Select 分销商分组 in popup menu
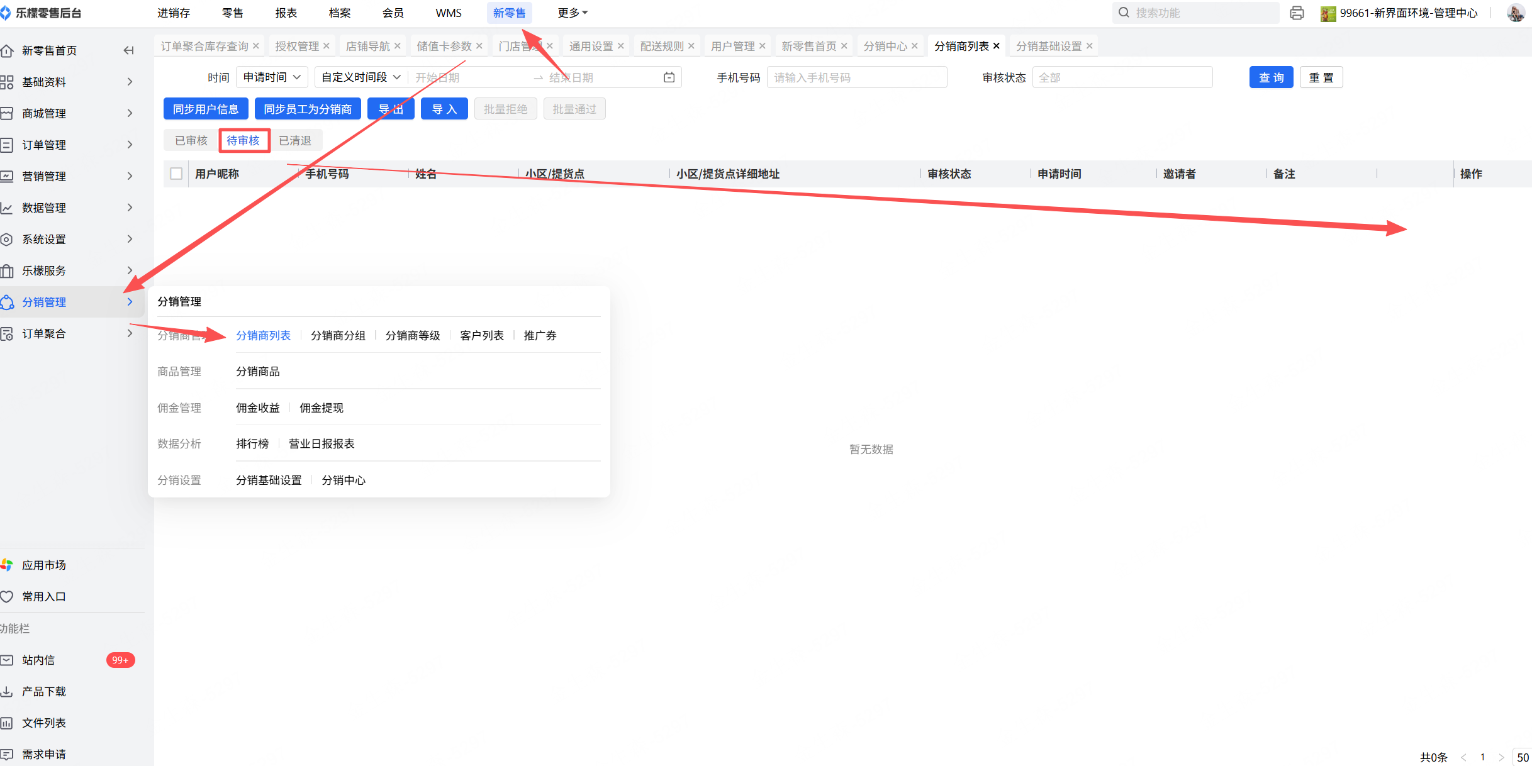 click(x=338, y=335)
